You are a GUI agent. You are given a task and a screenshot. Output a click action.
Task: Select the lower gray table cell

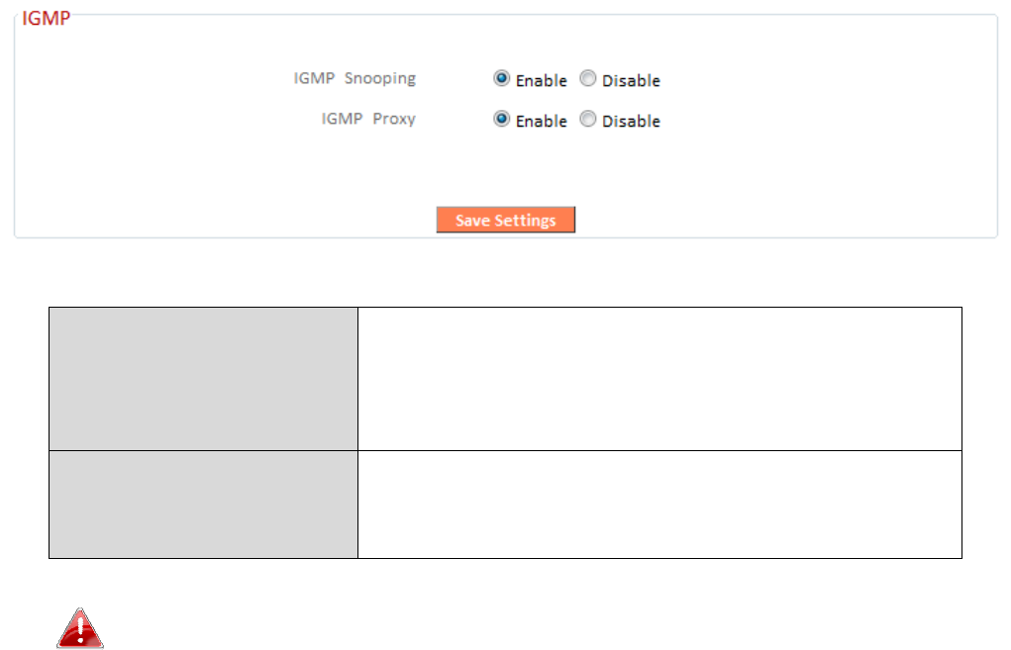[203, 505]
